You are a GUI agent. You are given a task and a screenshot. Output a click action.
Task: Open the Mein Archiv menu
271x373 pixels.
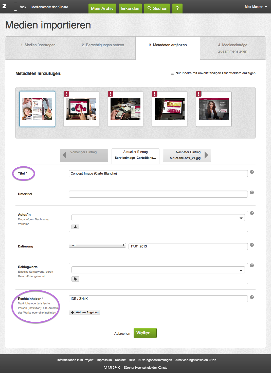[x=102, y=8]
